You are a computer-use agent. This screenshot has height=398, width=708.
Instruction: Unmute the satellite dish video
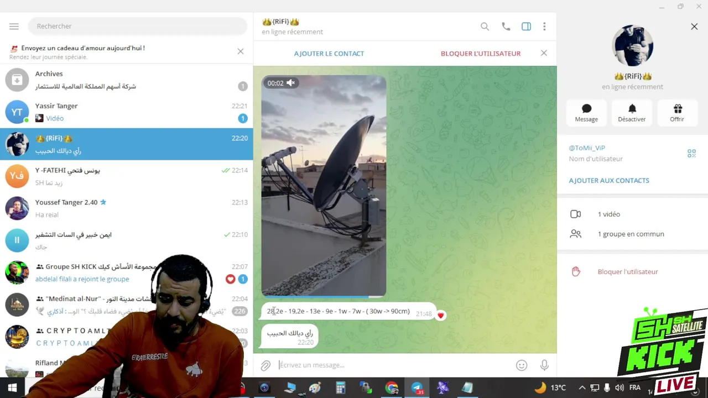pyautogui.click(x=290, y=83)
